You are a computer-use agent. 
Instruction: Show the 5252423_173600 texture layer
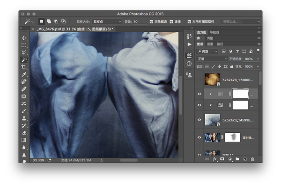[x=200, y=80]
